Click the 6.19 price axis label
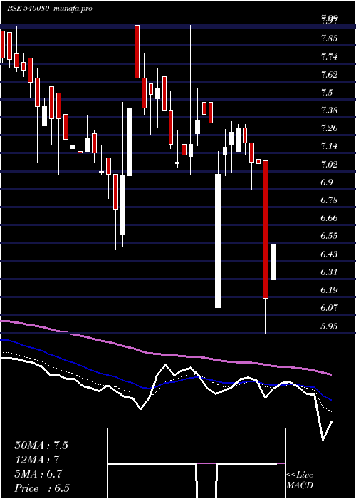 329,290
